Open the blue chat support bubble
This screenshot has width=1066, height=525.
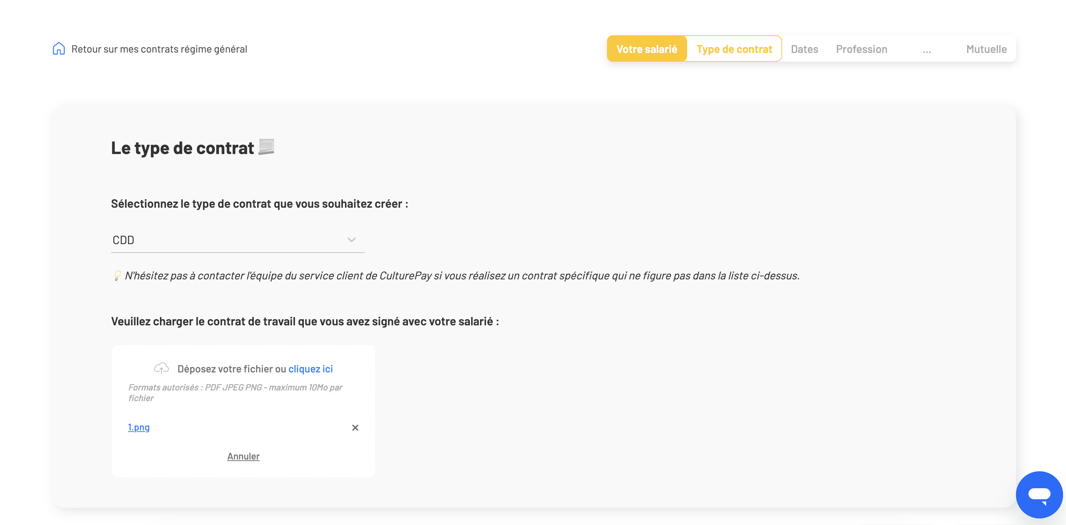tap(1039, 494)
